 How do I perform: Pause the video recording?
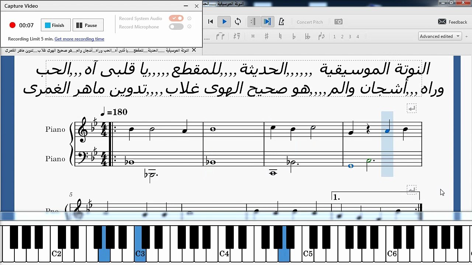[x=88, y=25]
